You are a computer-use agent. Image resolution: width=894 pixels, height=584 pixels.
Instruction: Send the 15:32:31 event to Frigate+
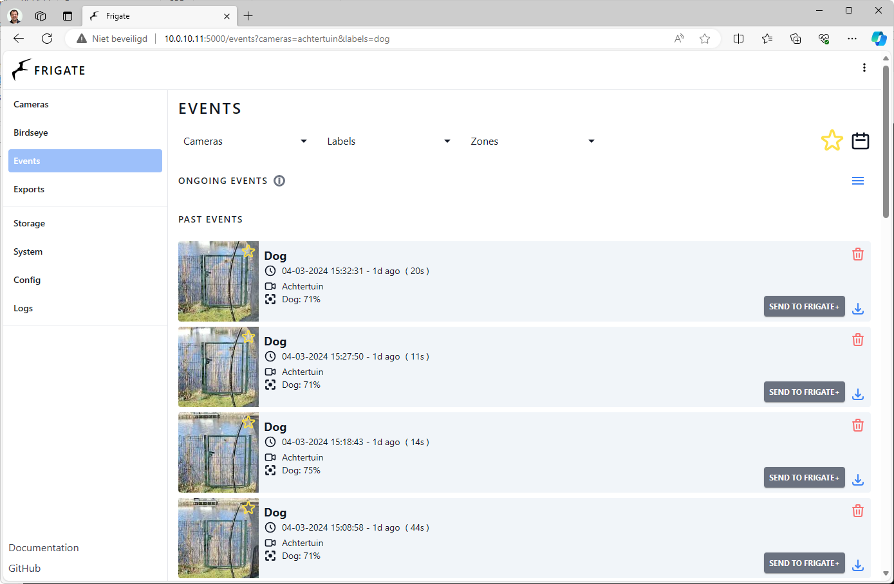coord(804,307)
